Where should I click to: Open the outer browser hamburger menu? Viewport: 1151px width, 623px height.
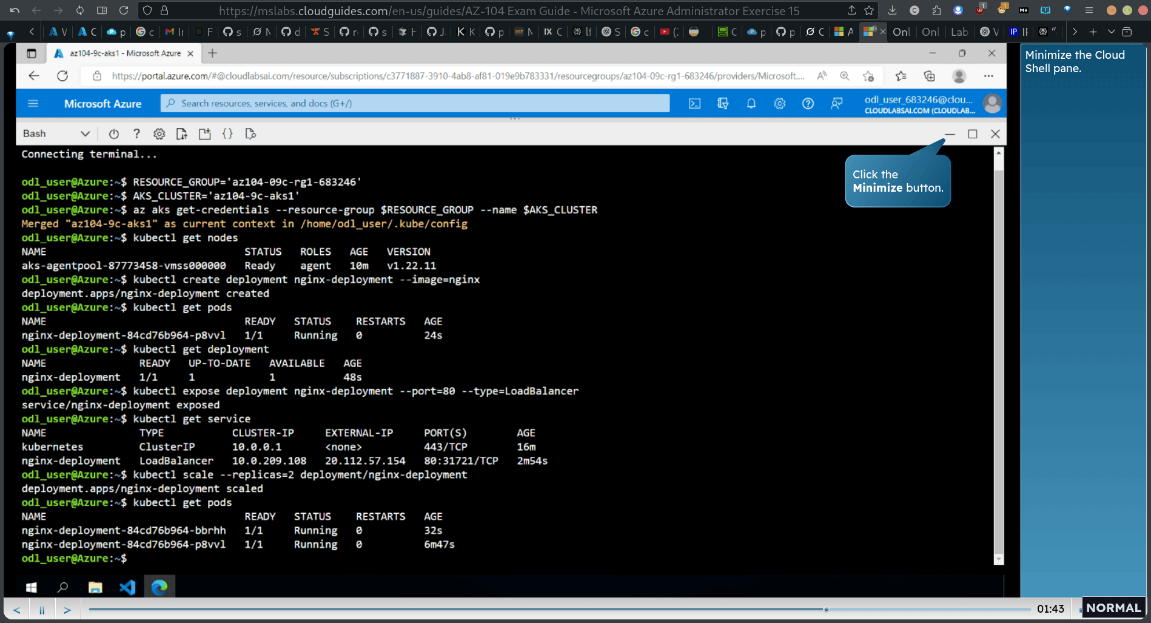click(1089, 10)
